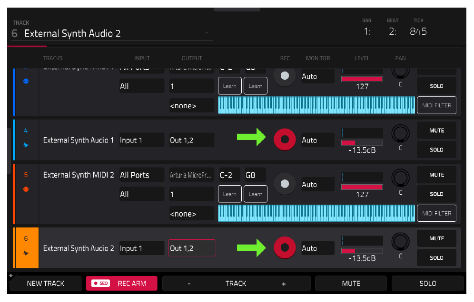
Task: Open Auto monitor setting for External Synth Audio 1
Action: [x=318, y=140]
